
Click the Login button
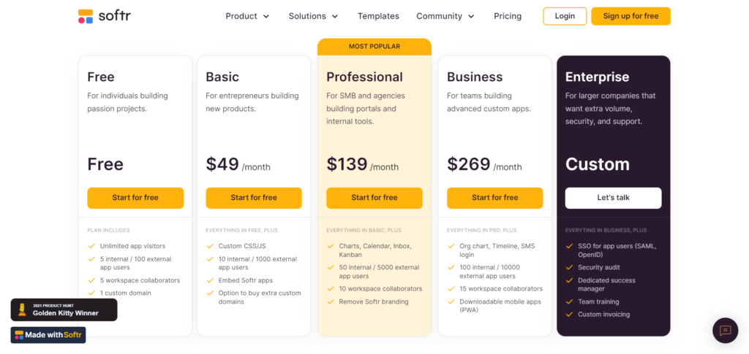click(565, 16)
